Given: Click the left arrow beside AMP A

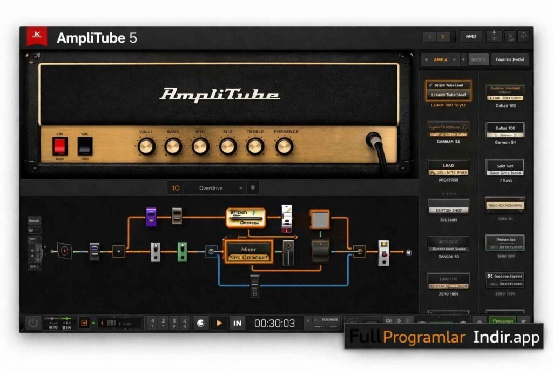Looking at the screenshot, I should click(x=427, y=59).
